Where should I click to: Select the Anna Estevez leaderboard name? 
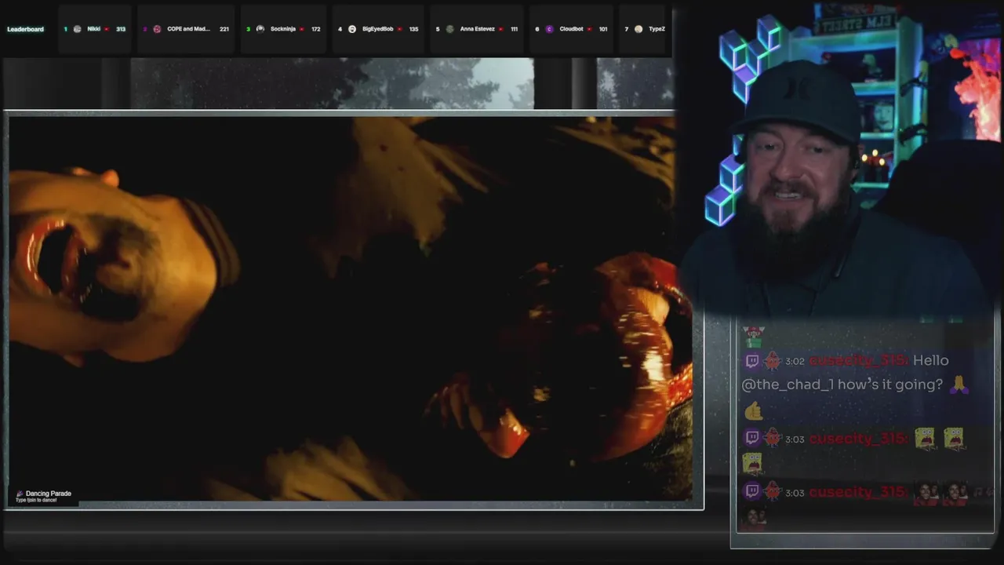coord(478,29)
